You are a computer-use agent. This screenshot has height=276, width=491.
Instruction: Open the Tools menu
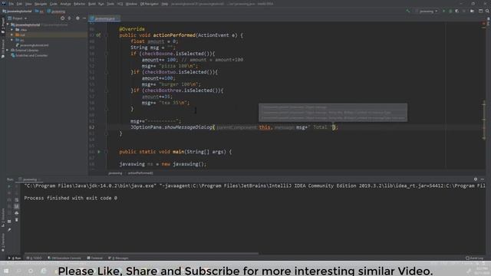[110, 4]
